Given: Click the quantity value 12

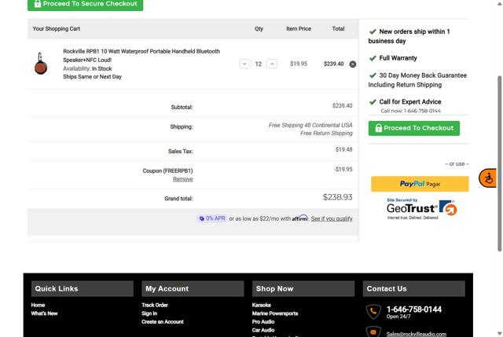Looking at the screenshot, I should tap(259, 64).
